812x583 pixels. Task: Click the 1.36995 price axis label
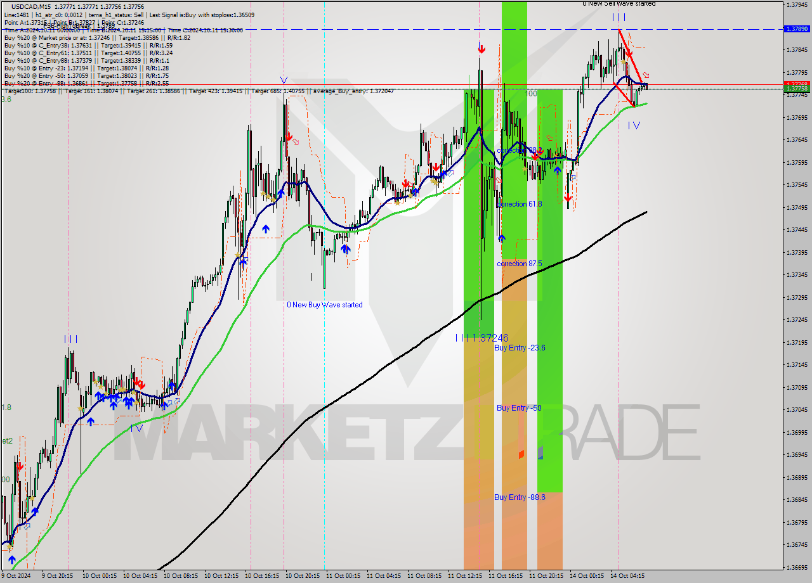tap(797, 432)
